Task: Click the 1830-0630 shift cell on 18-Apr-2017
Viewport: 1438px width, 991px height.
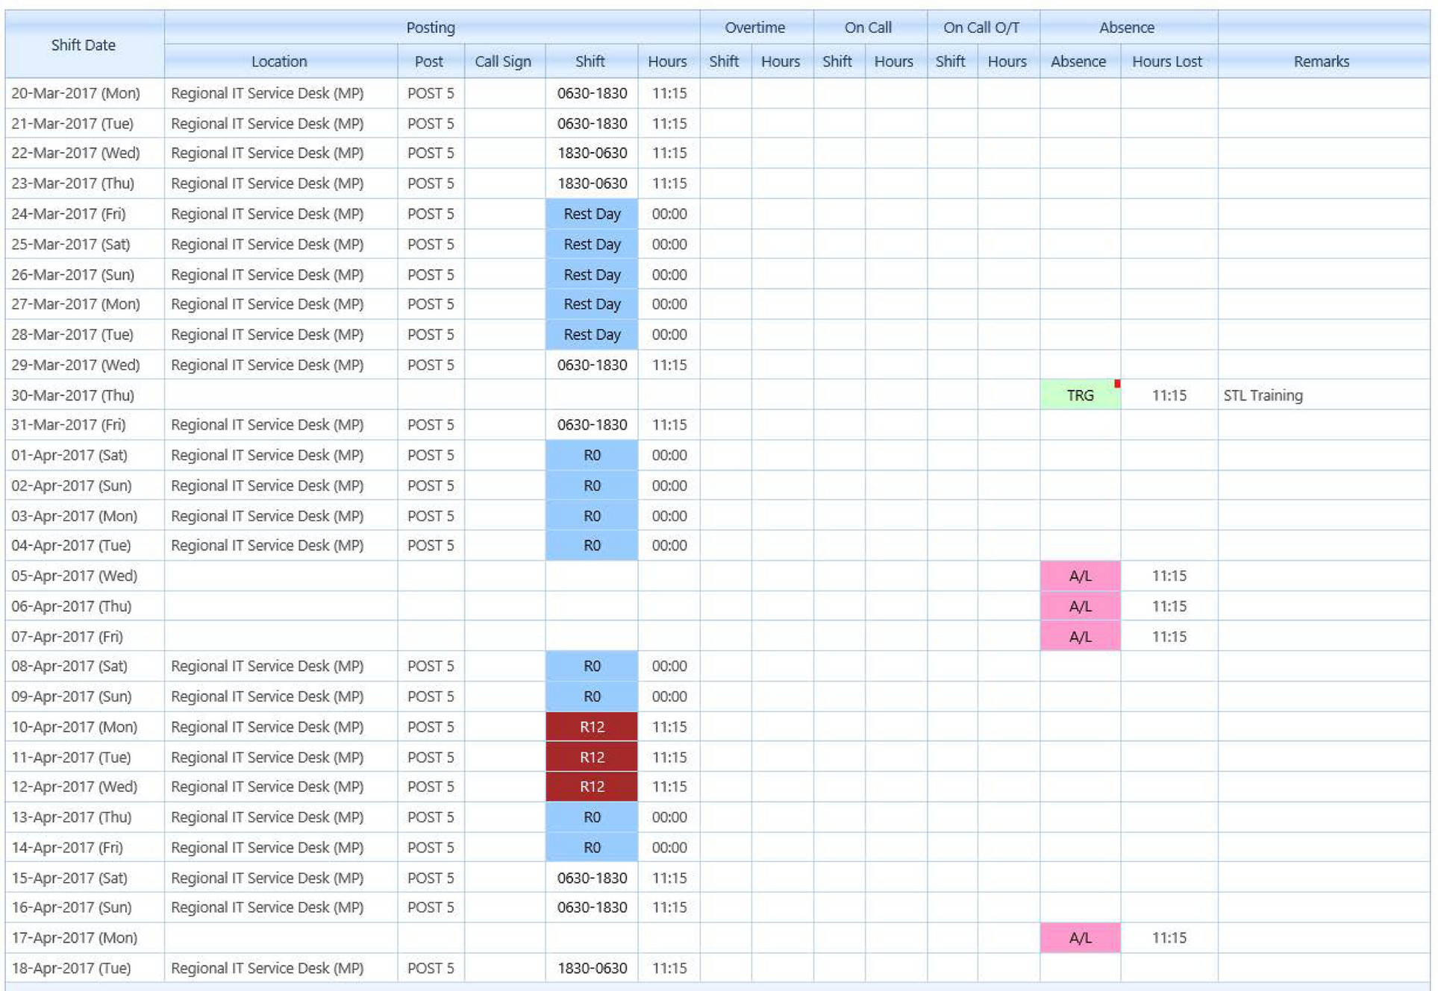Action: (x=591, y=968)
